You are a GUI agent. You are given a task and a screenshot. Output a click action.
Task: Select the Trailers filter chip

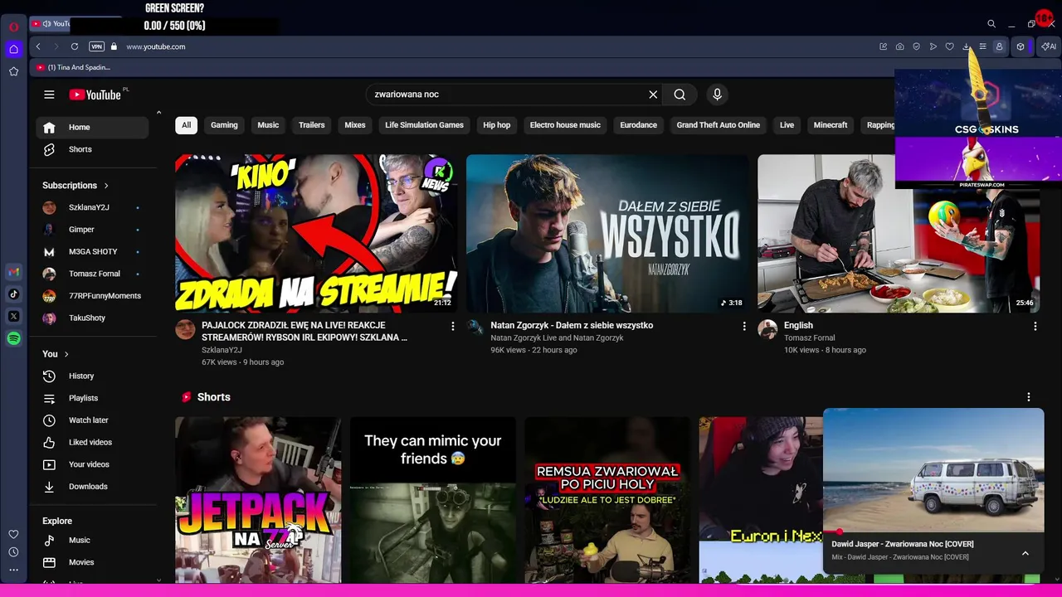312,125
